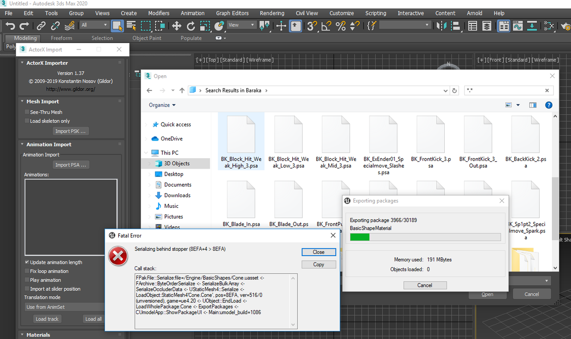The width and height of the screenshot is (571, 339).
Task: Cancel the Exporting packages dialog
Action: point(425,285)
